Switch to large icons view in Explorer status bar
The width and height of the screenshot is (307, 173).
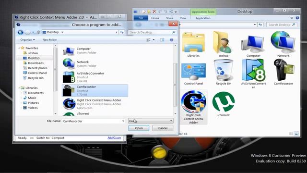click(297, 134)
